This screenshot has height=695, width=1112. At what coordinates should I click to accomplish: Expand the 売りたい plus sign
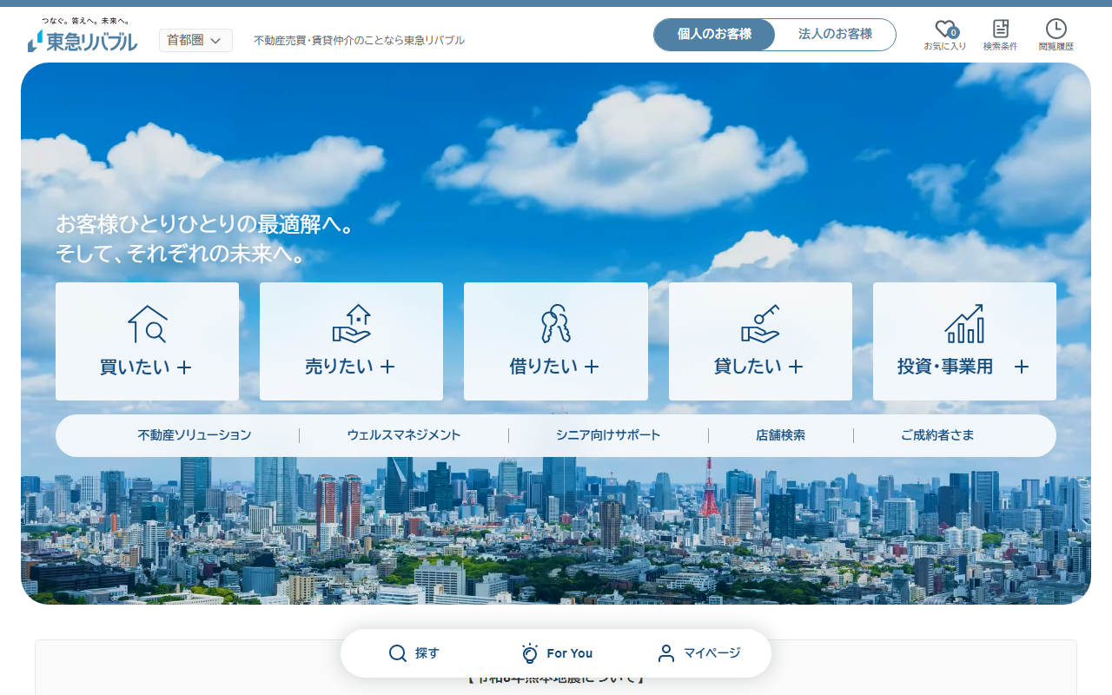(387, 367)
